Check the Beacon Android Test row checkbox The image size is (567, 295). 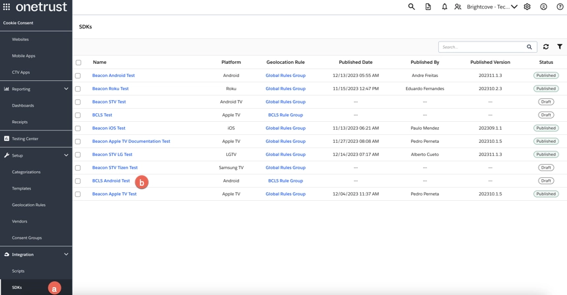78,76
